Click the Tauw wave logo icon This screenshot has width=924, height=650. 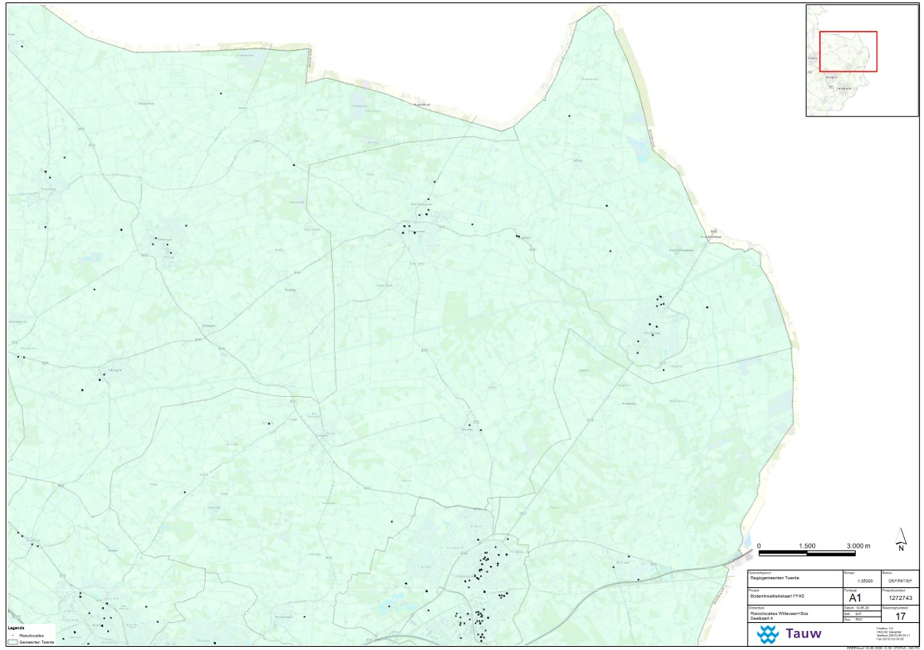click(x=768, y=633)
